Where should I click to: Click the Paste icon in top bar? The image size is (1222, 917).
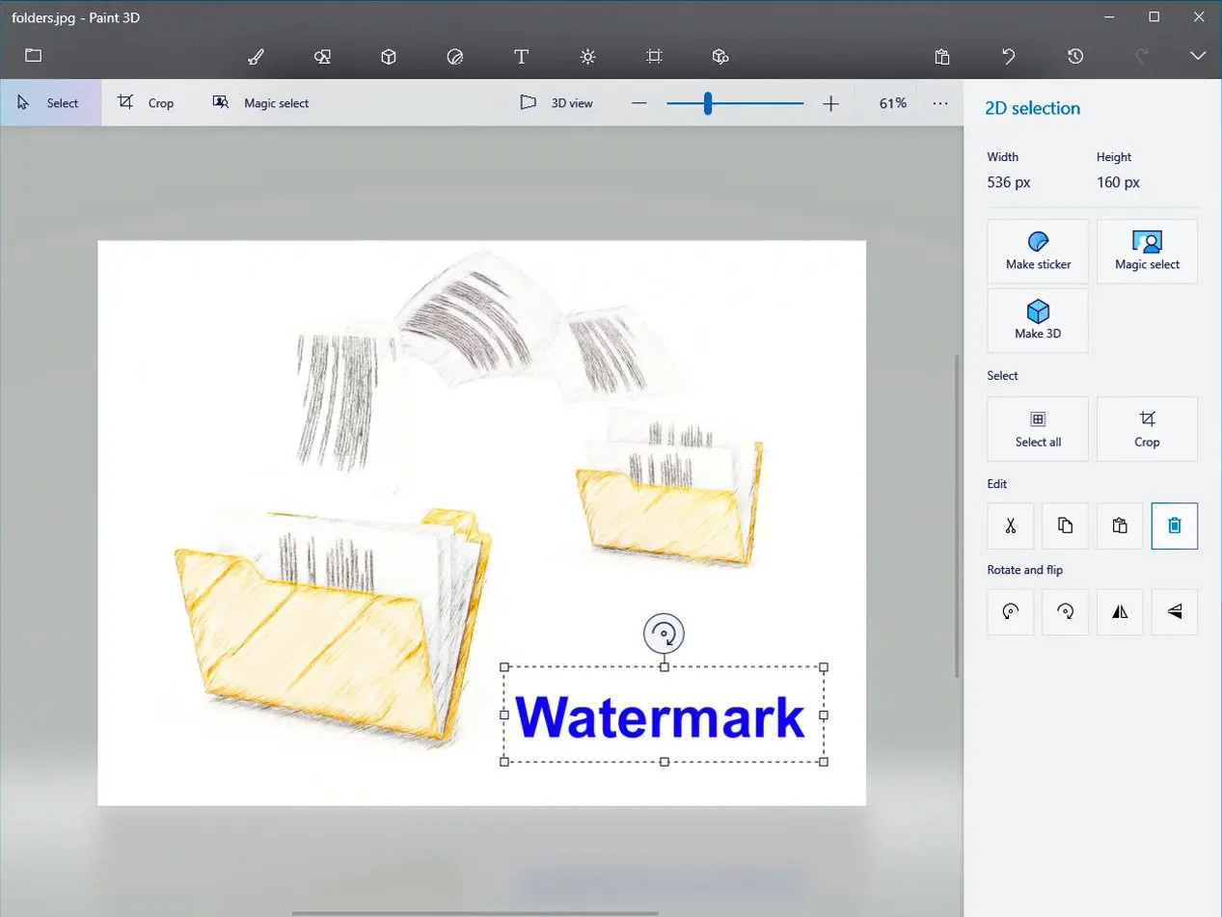click(x=942, y=57)
